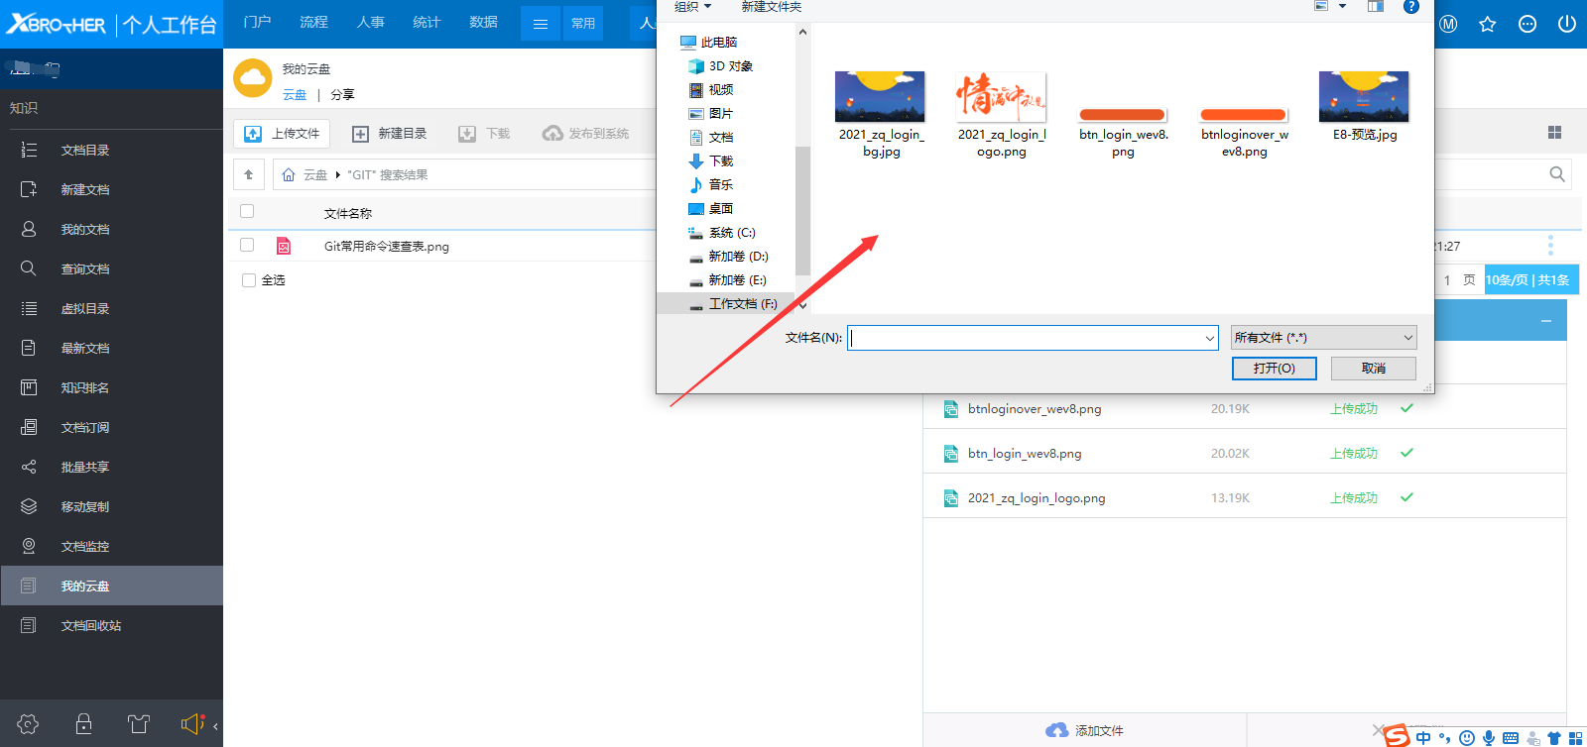Toggle the header checkbox beside 文件名称
The image size is (1587, 747).
247,211
